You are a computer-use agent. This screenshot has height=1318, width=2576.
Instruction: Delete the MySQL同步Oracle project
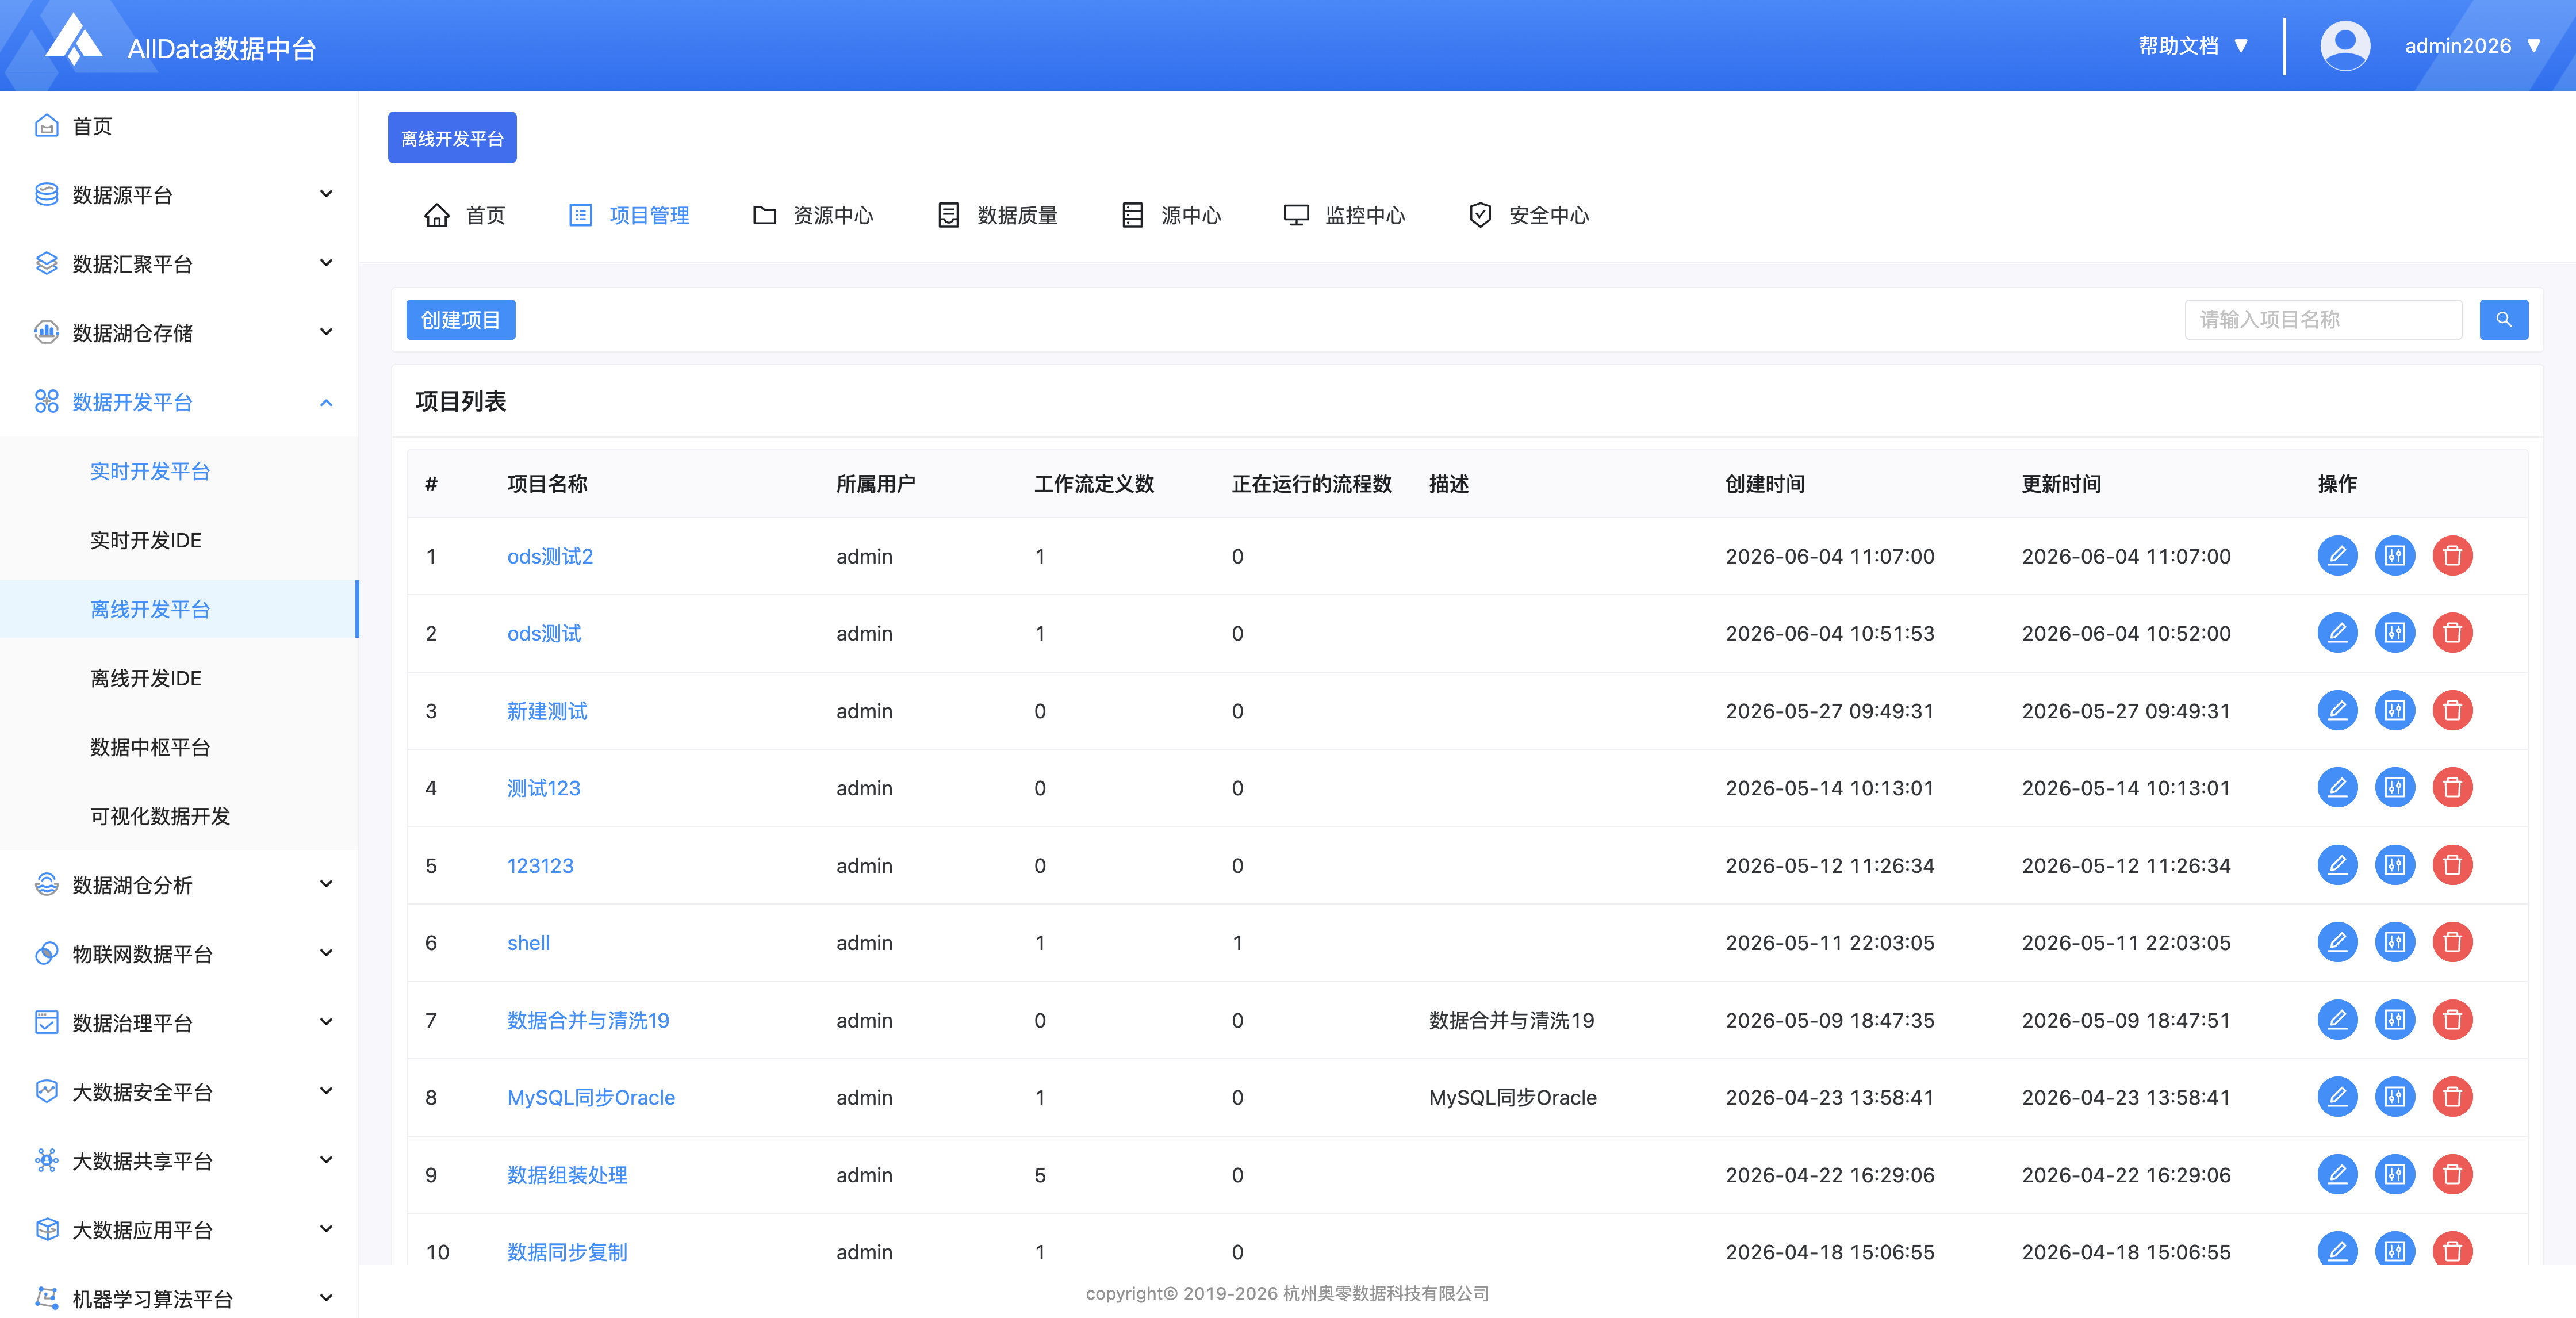coord(2452,1097)
